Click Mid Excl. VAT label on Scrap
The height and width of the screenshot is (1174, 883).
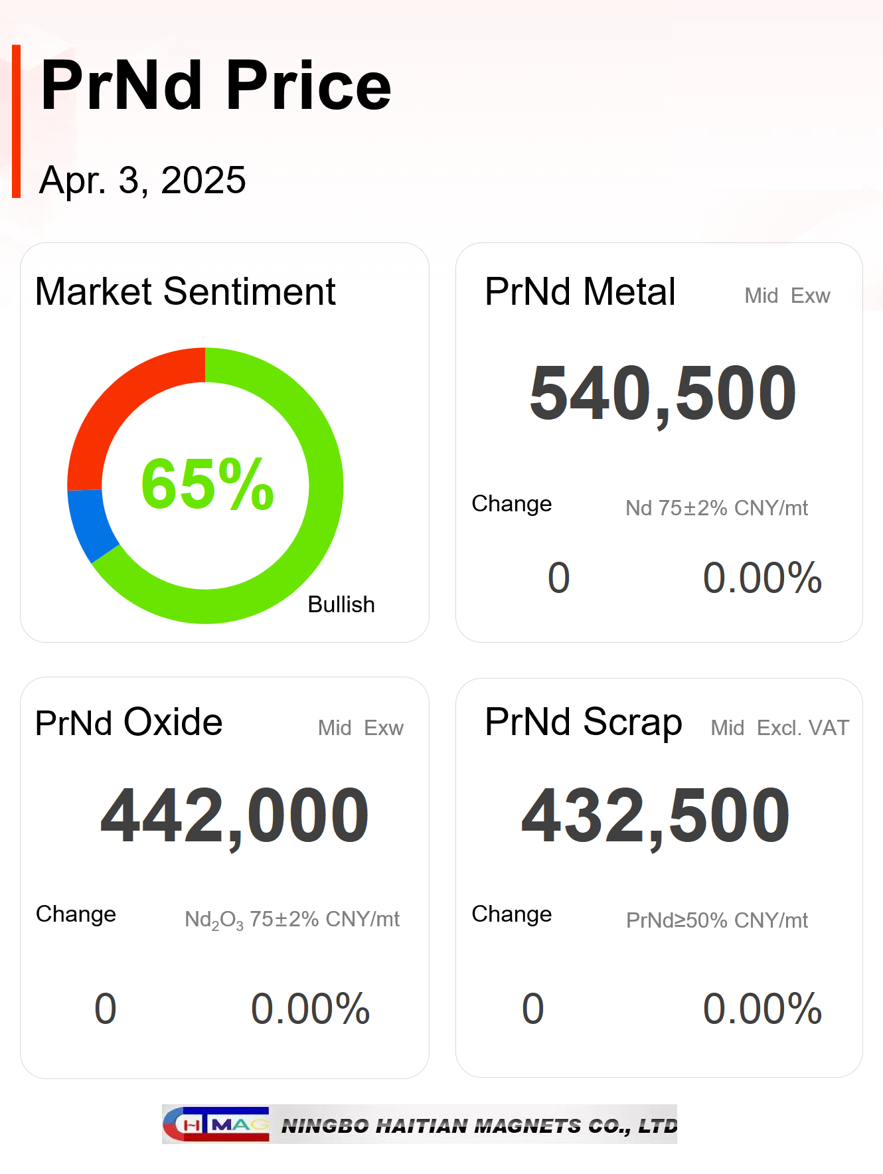tap(780, 728)
